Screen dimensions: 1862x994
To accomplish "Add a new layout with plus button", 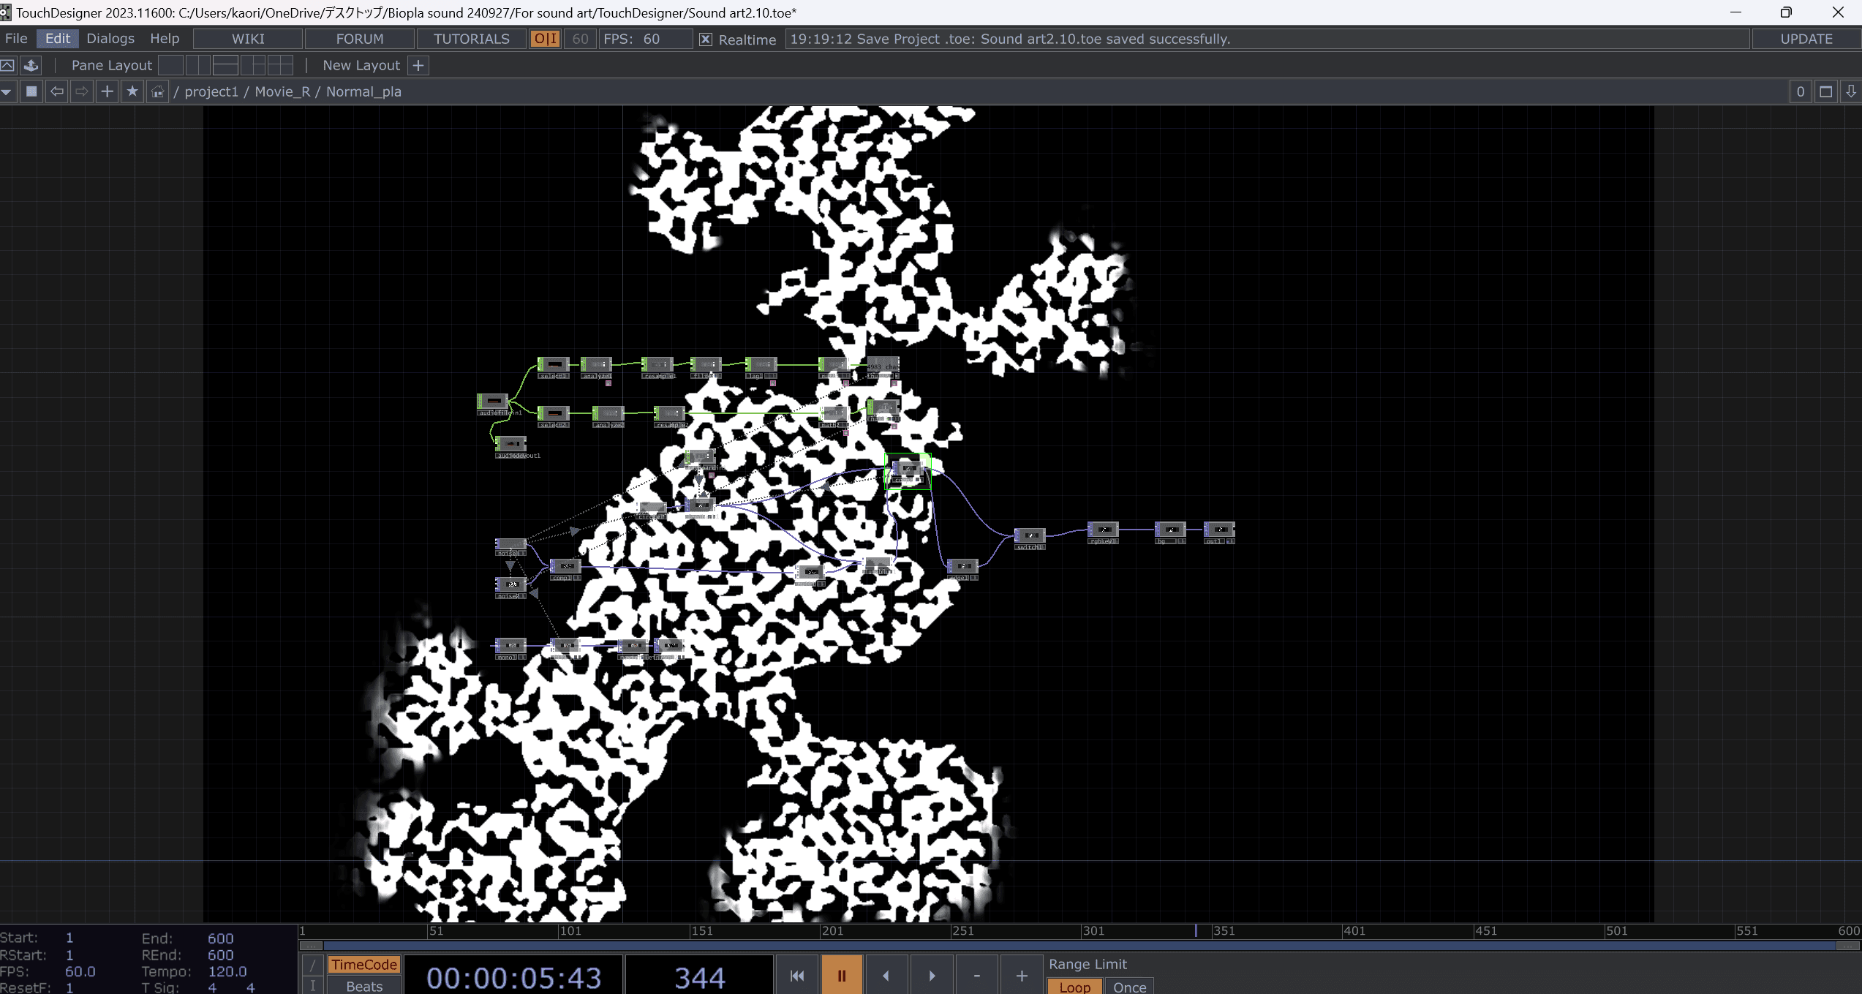I will tap(418, 65).
